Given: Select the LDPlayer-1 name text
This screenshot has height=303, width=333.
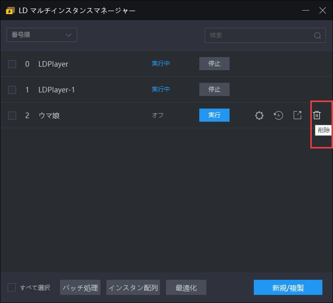Looking at the screenshot, I should [57, 90].
